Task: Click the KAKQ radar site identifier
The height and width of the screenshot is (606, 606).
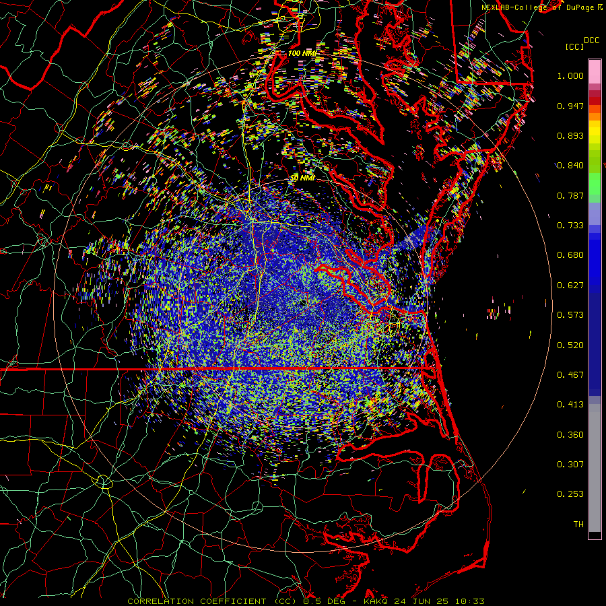Action: click(x=377, y=601)
